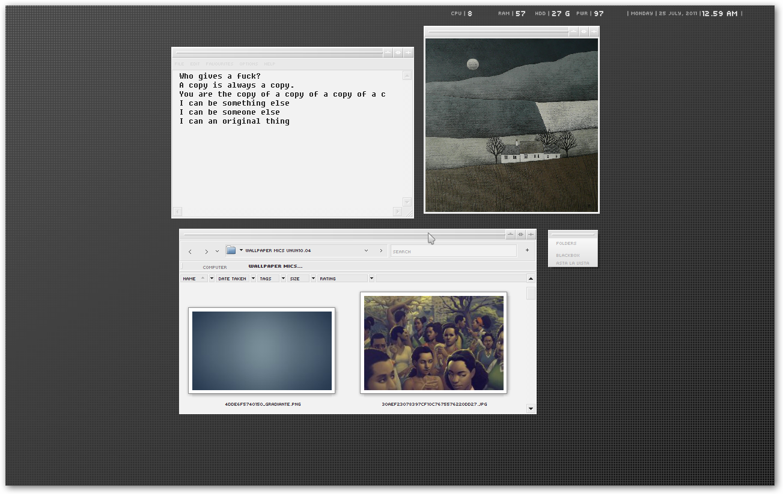Click the line "I can be someone else"
783x494 pixels.
click(x=230, y=112)
